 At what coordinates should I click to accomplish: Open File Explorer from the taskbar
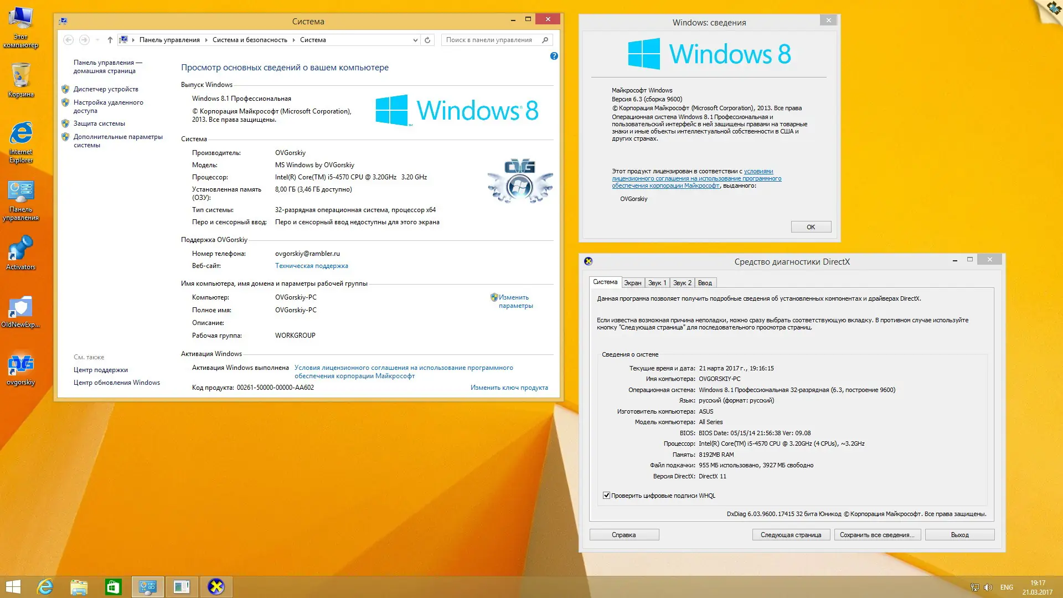pyautogui.click(x=79, y=587)
